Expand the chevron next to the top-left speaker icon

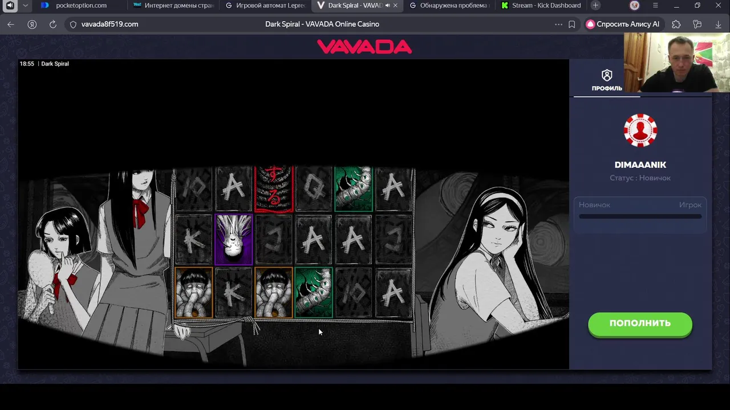[25, 5]
